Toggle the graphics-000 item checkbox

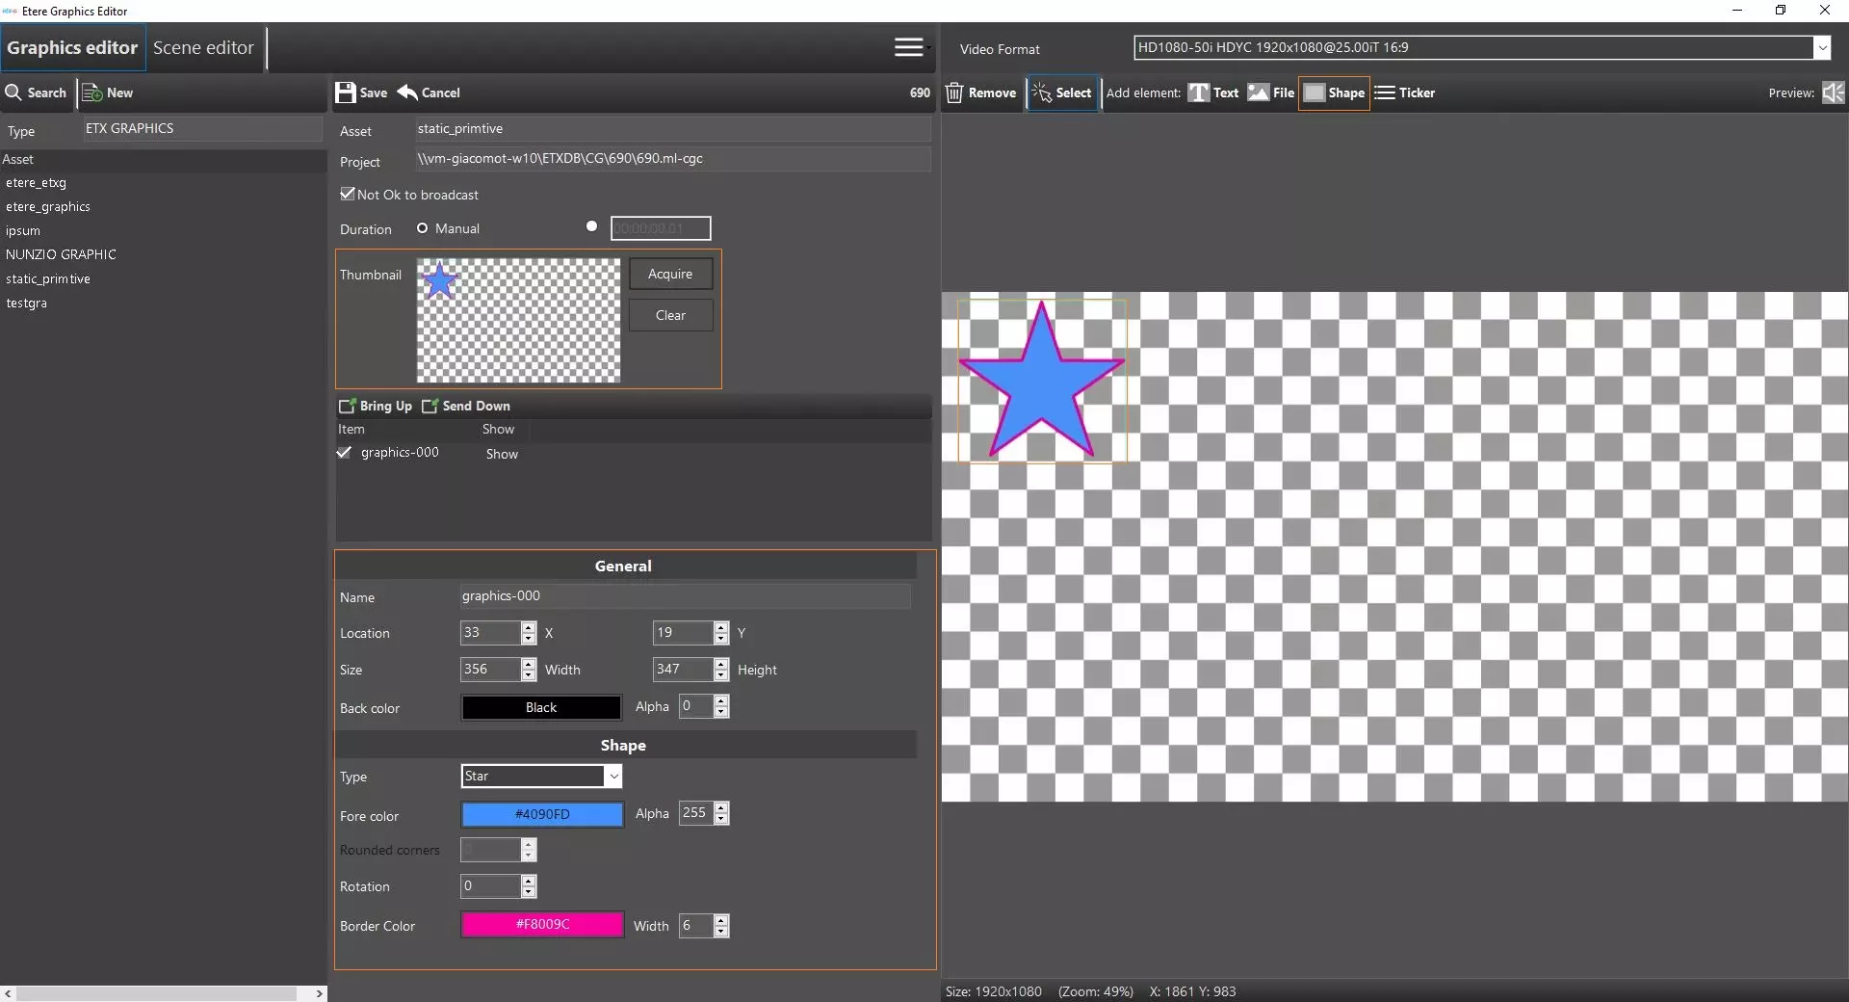point(344,453)
